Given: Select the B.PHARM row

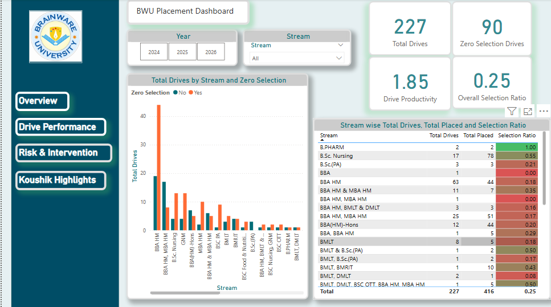Looking at the screenshot, I should click(x=428, y=147).
